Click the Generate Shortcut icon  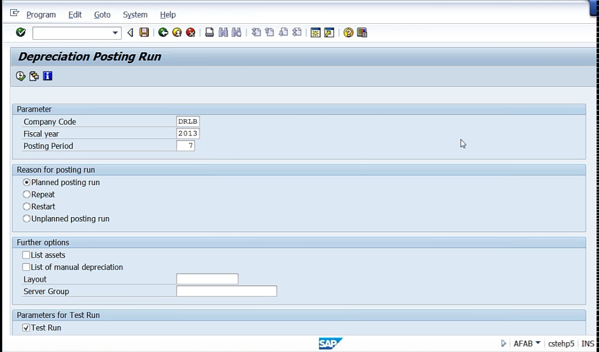pyautogui.click(x=329, y=33)
